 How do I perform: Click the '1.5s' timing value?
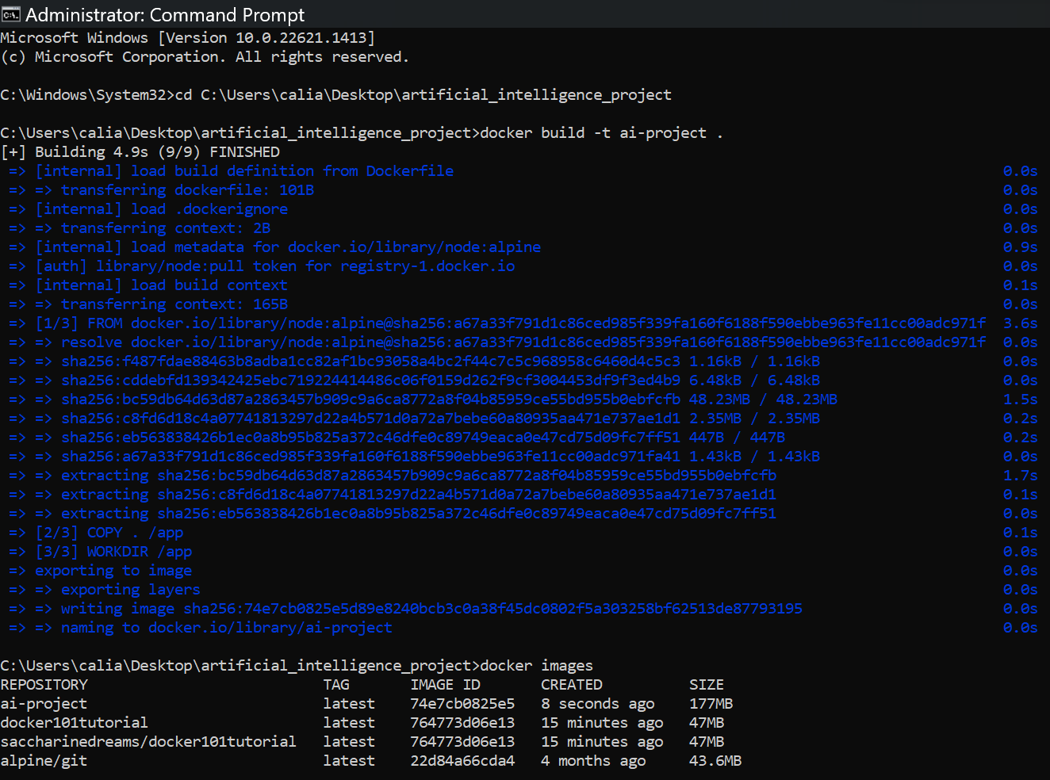click(x=1021, y=400)
